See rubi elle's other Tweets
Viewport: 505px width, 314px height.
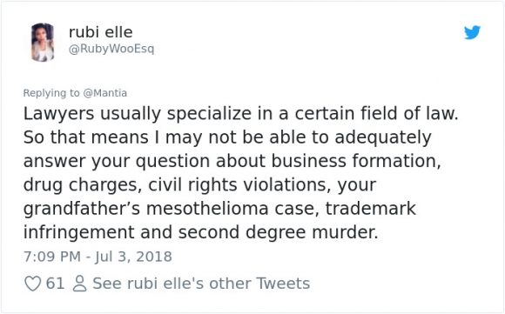point(201,284)
